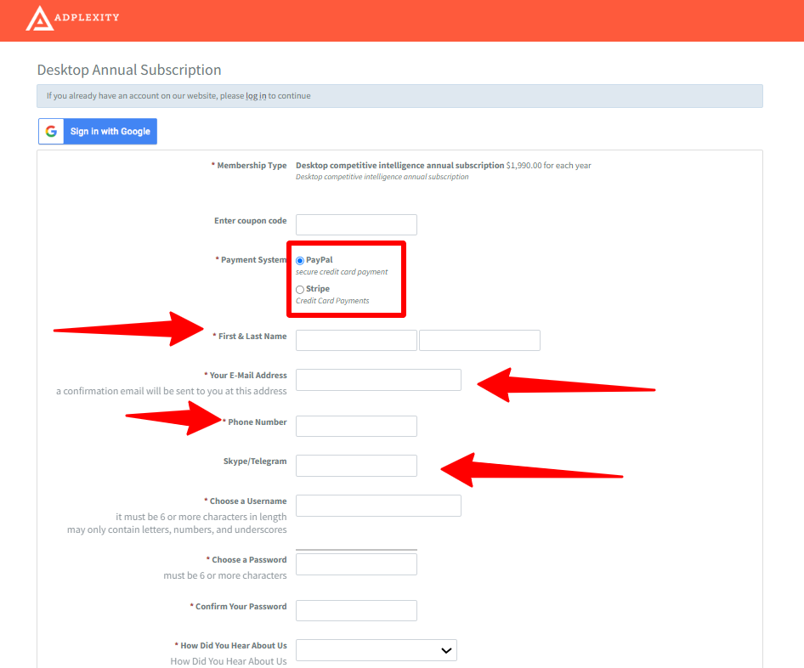This screenshot has height=668, width=804.
Task: Click the Google G icon
Action: (x=52, y=132)
